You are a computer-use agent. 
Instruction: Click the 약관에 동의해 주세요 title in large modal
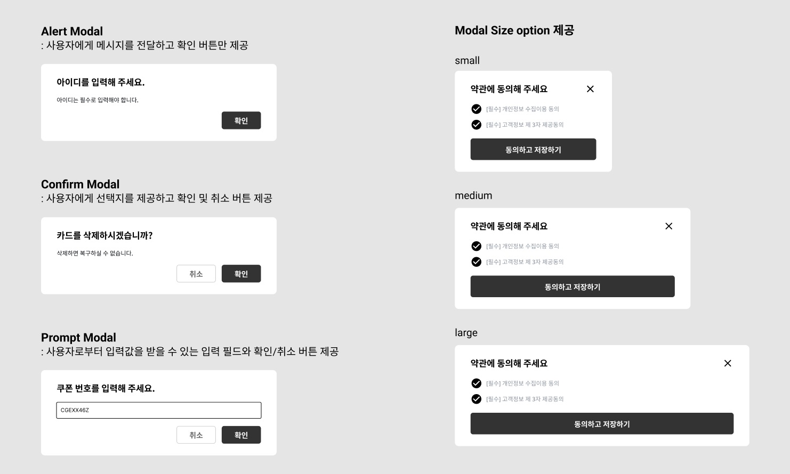(x=509, y=363)
